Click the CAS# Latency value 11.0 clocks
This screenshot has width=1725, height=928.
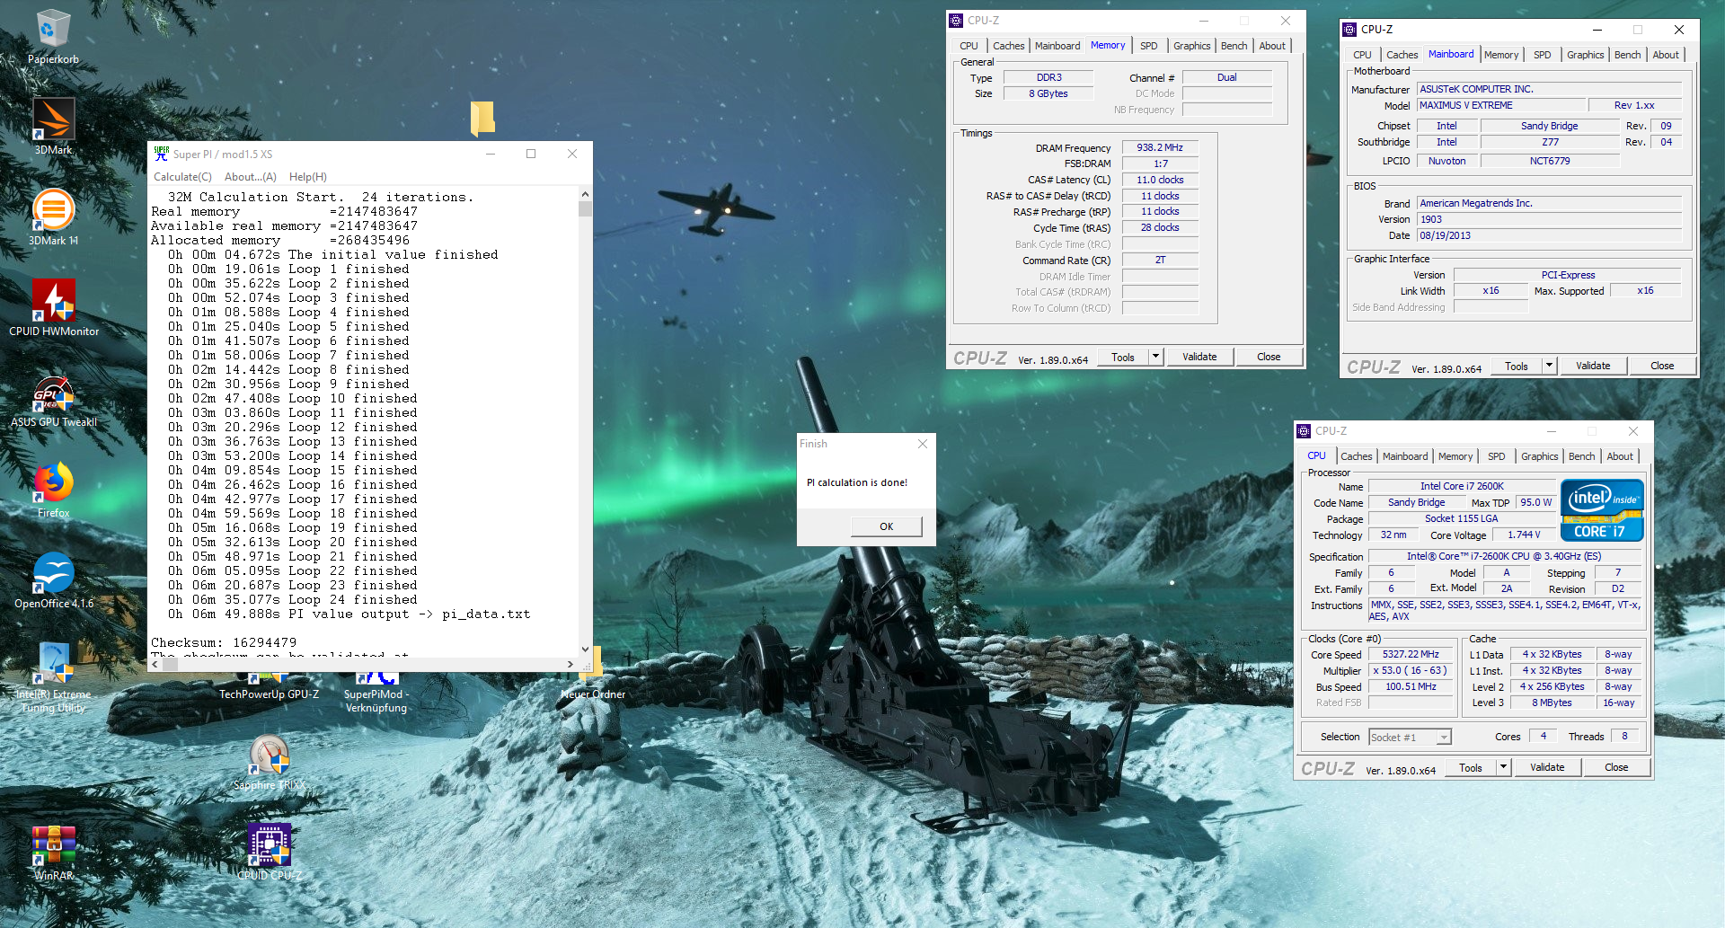(1160, 180)
